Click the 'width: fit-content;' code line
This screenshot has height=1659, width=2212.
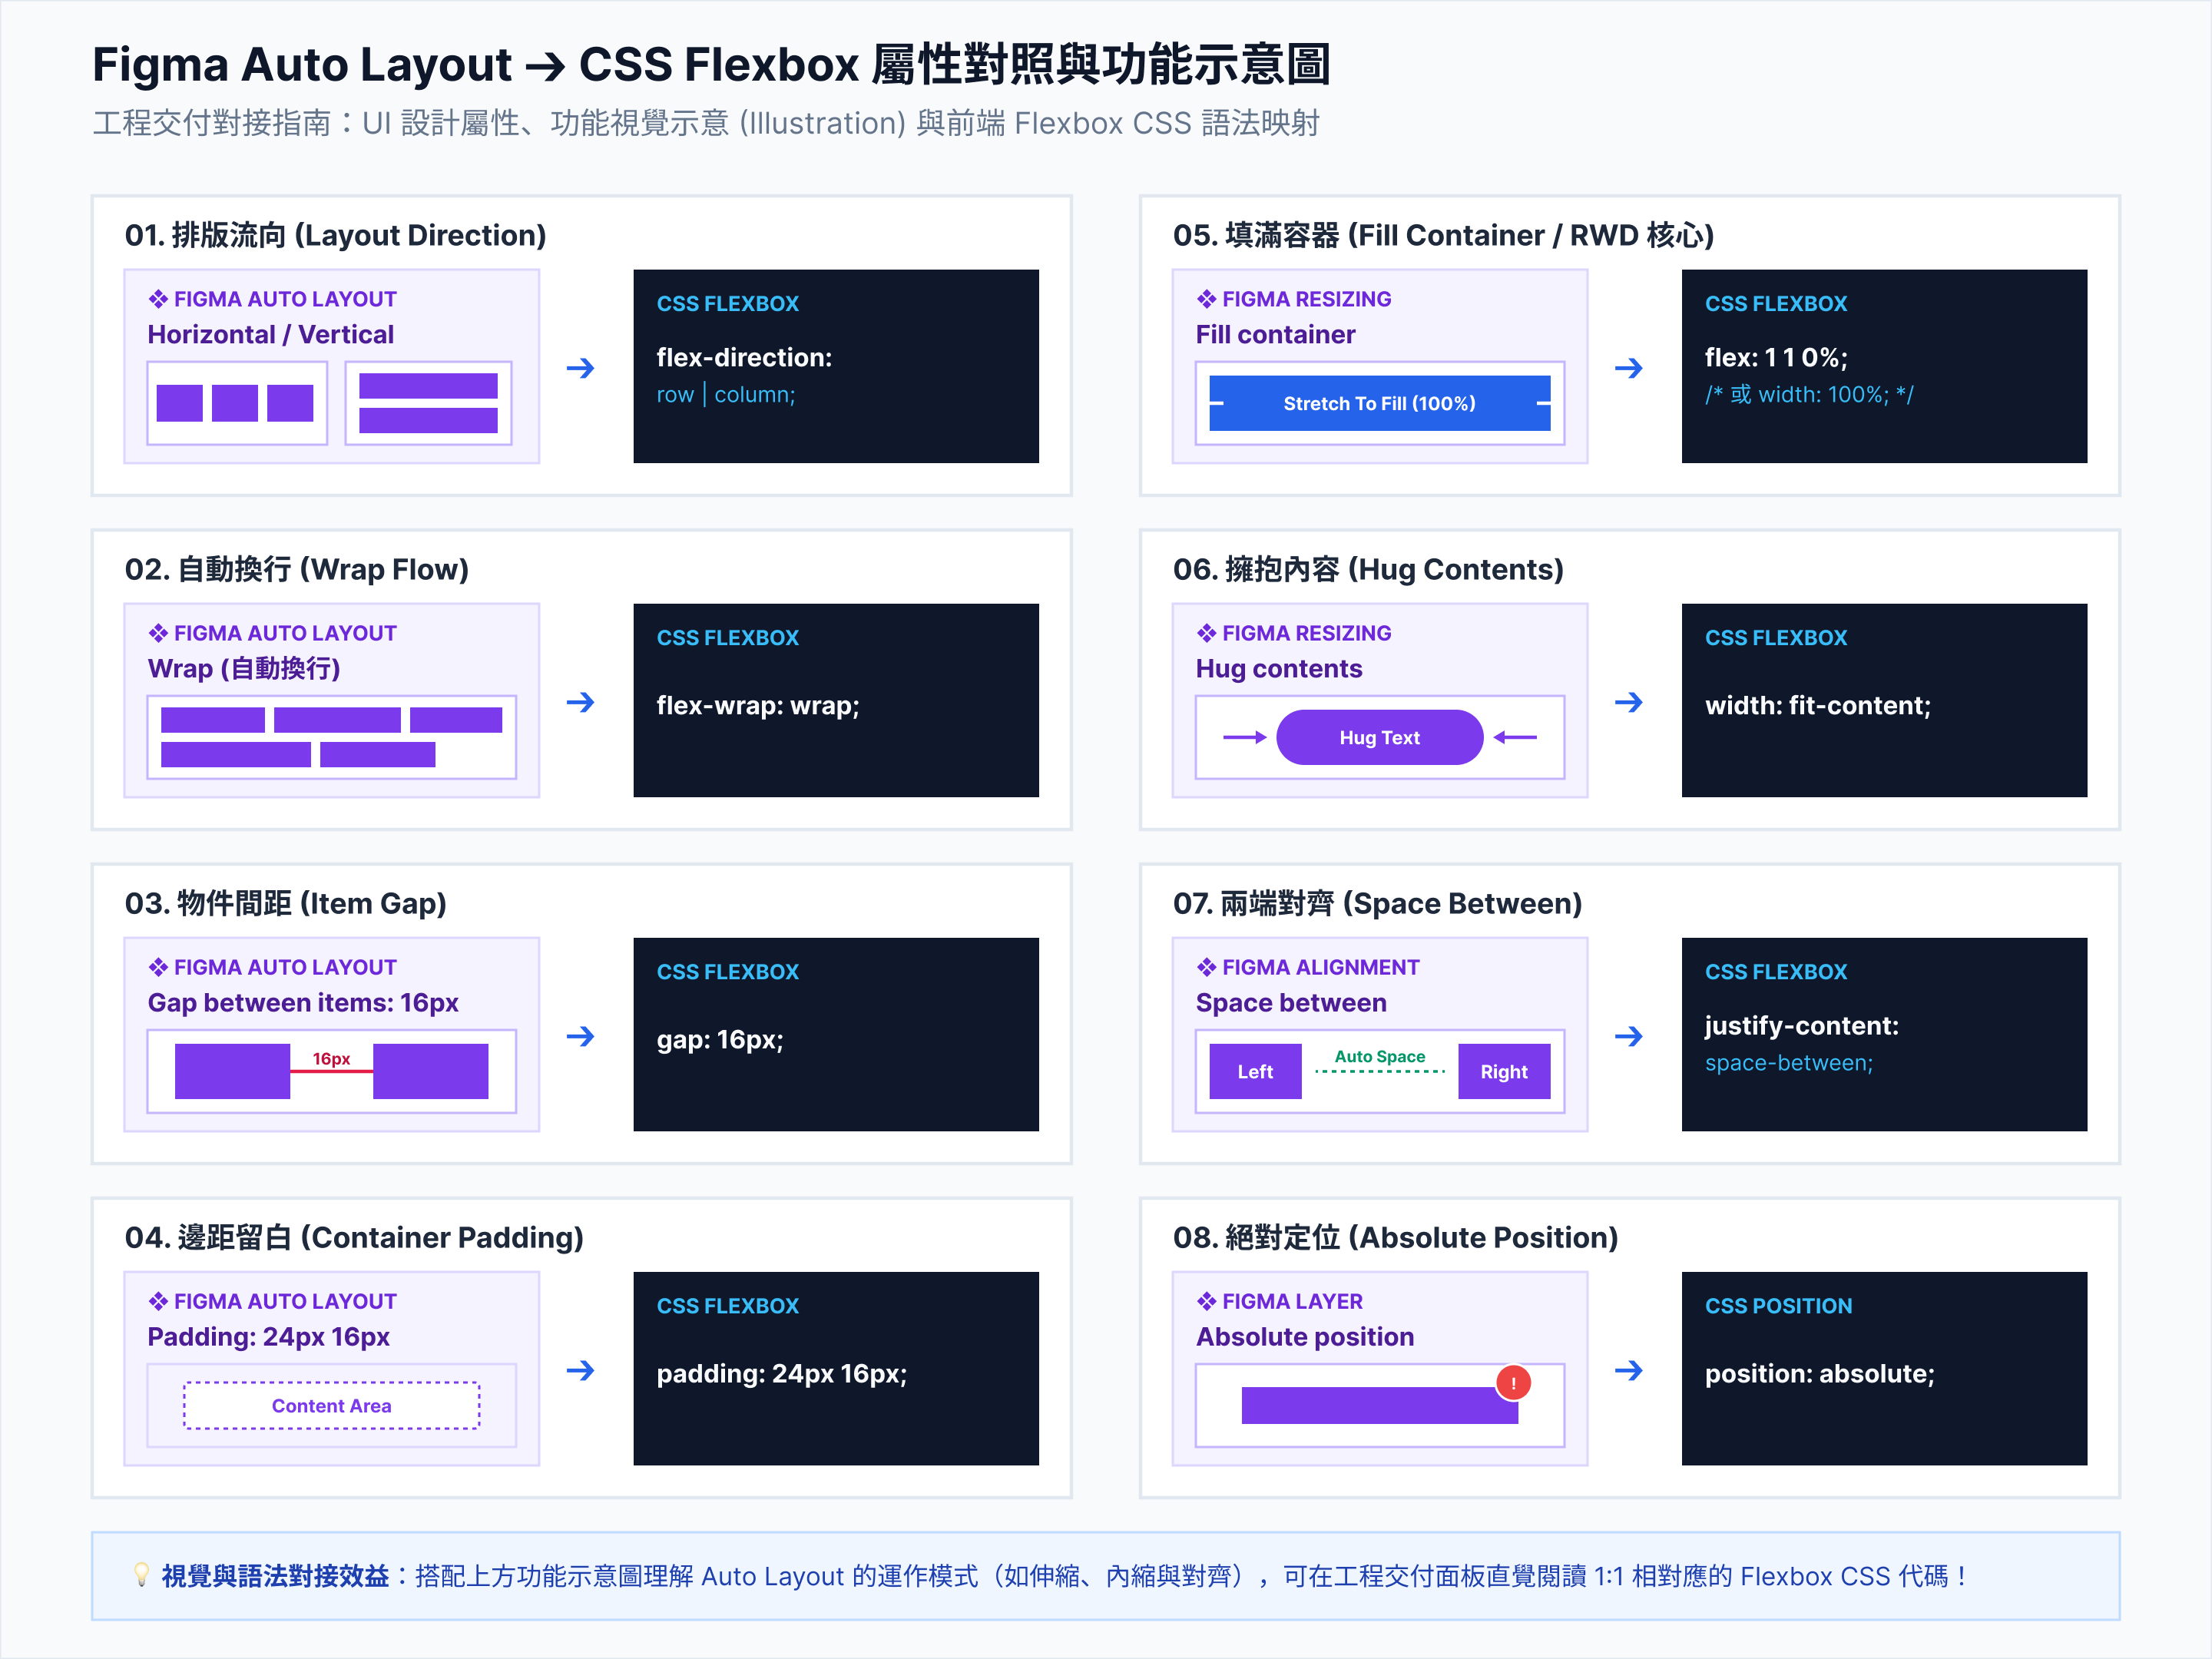(x=1818, y=705)
